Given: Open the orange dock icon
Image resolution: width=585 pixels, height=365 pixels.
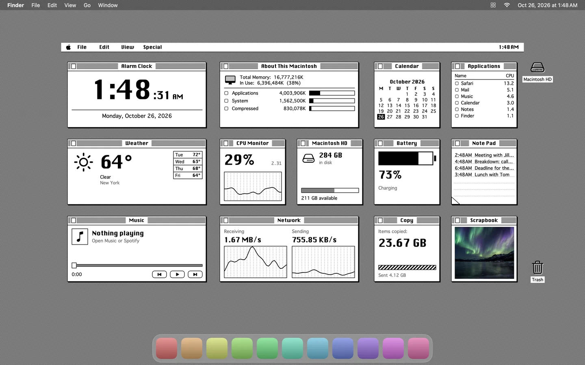Looking at the screenshot, I should pyautogui.click(x=192, y=348).
